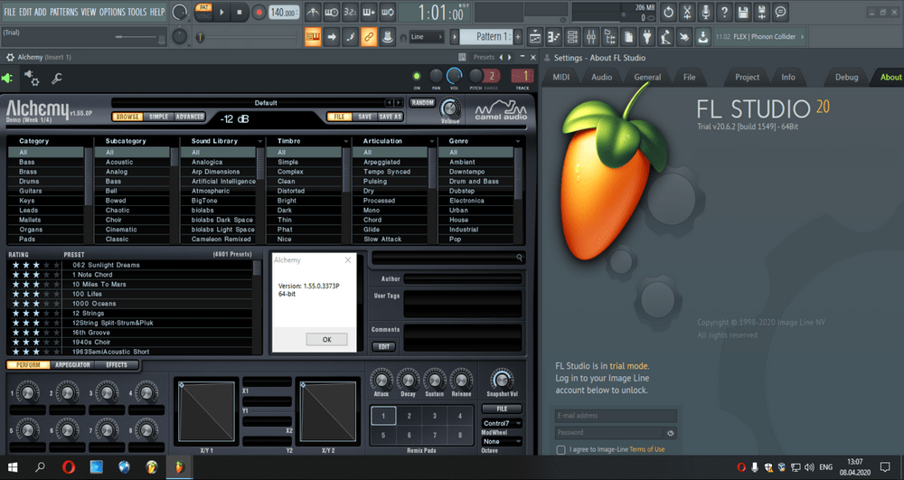Toggle the PAT/SONG mode switch

[203, 12]
